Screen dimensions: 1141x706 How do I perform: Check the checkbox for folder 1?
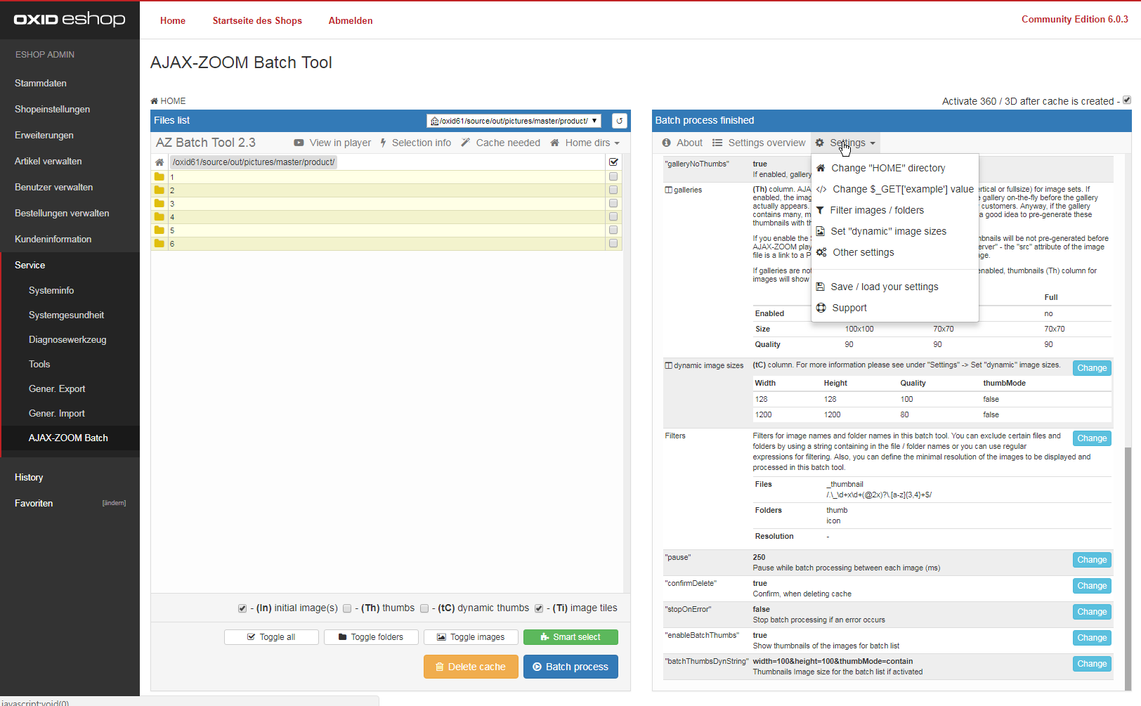point(613,177)
